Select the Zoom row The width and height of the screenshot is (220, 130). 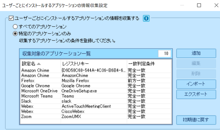pos(96,117)
